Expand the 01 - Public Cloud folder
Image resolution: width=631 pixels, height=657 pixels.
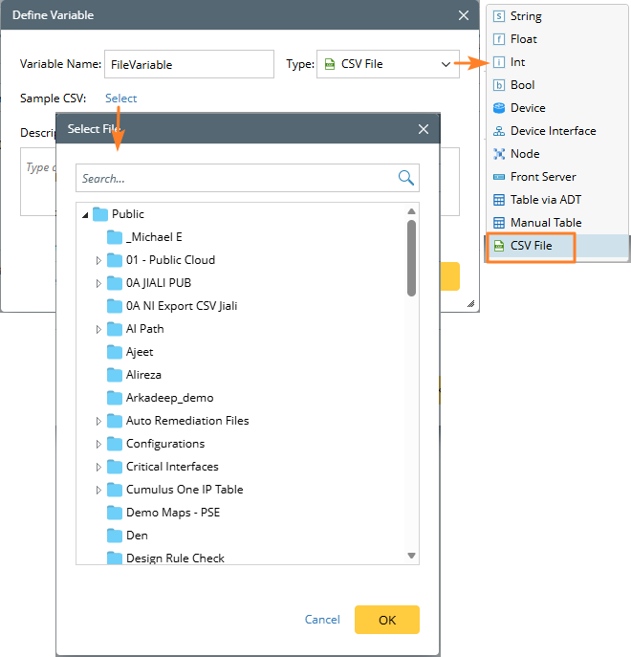point(98,260)
